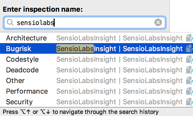
Task: Select the Codestyle inspection
Action: 22,60
